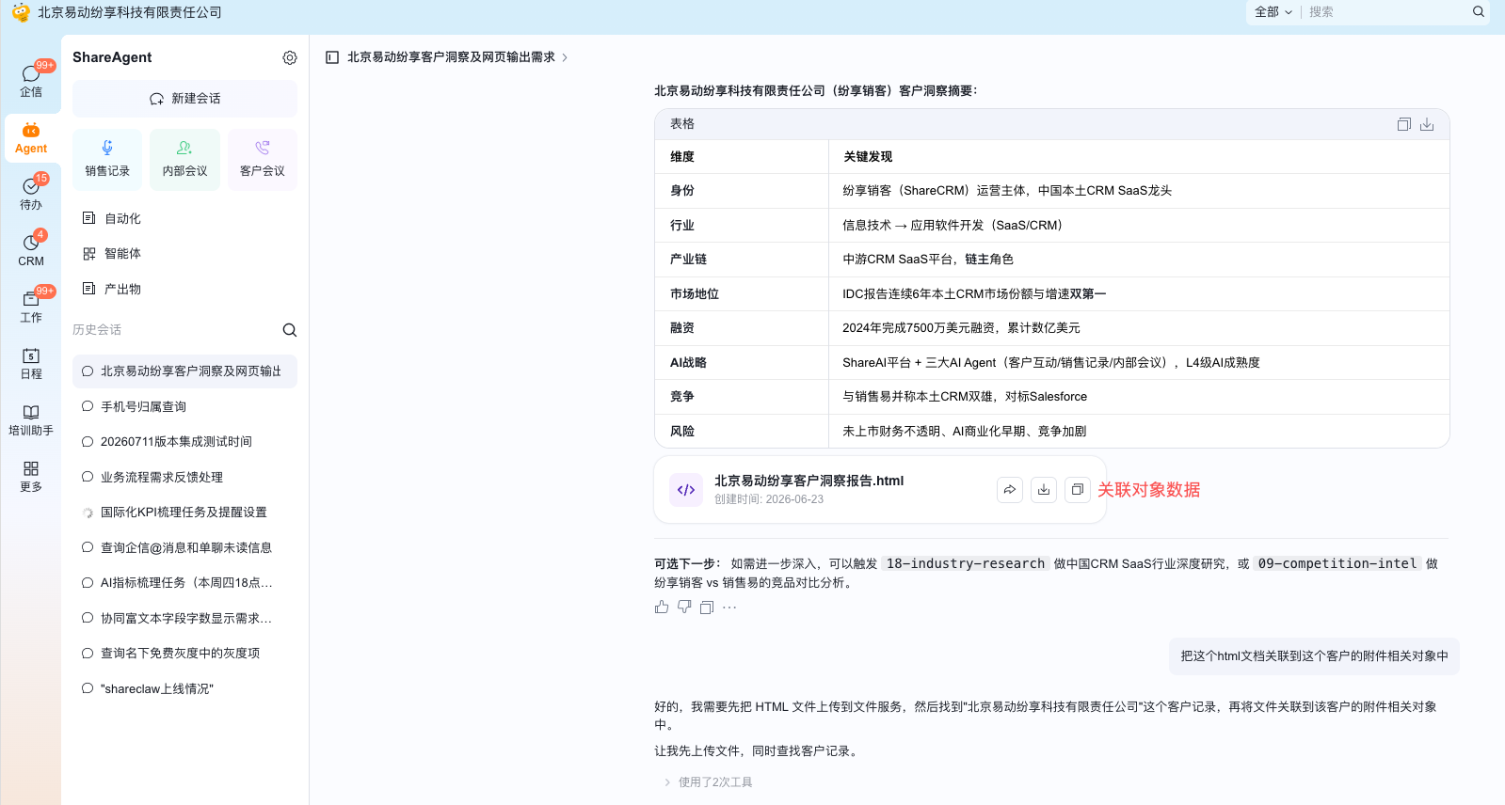Viewport: 1505px width, 805px height.
Task: Toggle the sidebar panel icon beside title
Action: (x=332, y=57)
